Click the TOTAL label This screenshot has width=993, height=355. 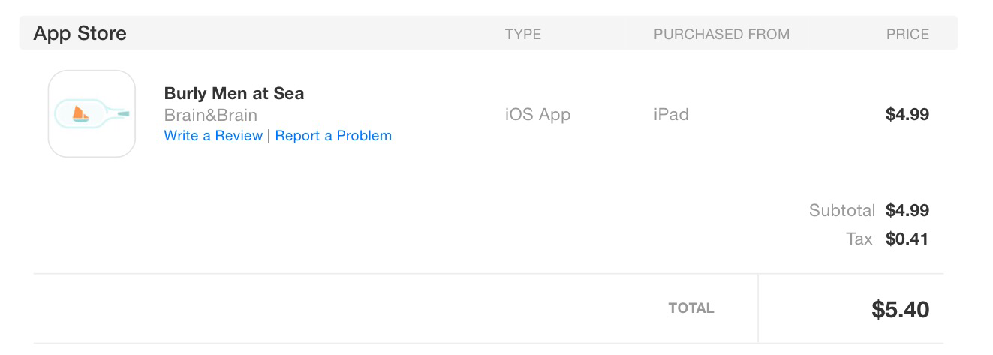(x=691, y=308)
